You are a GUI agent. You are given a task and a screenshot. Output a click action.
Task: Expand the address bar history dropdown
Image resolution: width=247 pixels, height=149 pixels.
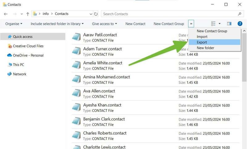tap(91, 14)
